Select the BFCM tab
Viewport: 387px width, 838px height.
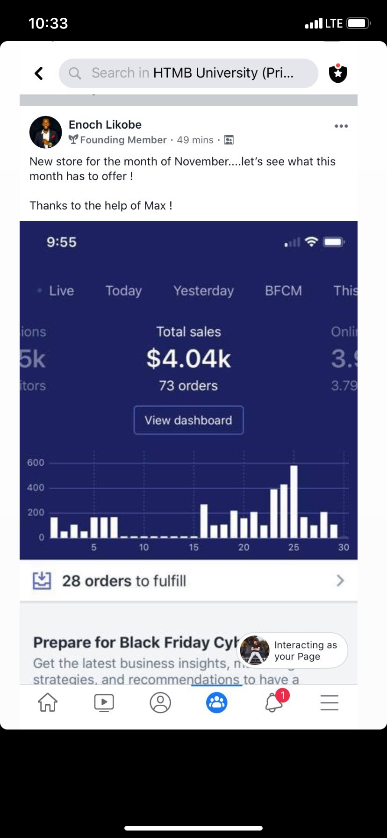tap(283, 291)
